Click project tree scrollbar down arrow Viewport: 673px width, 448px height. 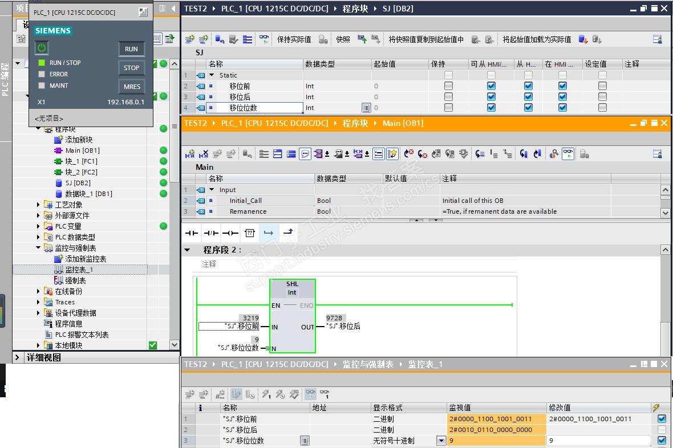click(x=175, y=345)
